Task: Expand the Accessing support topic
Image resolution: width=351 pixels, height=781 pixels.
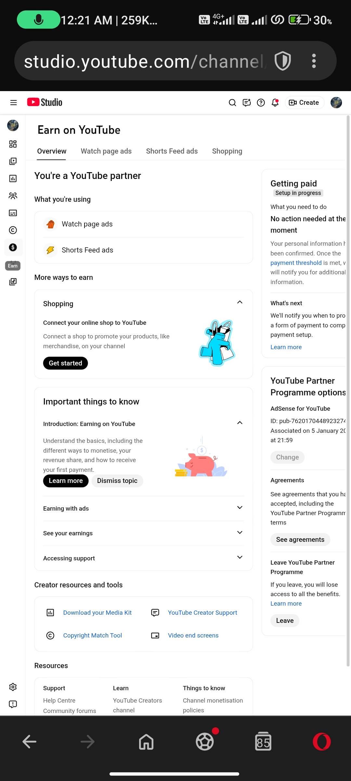Action: click(x=240, y=557)
